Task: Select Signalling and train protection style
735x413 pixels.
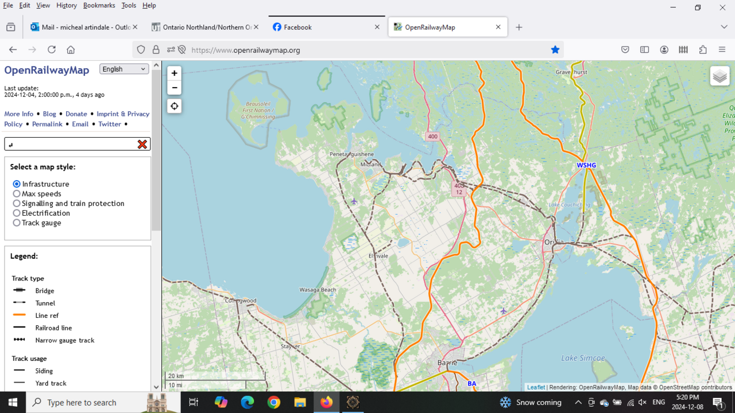Action: coord(17,204)
